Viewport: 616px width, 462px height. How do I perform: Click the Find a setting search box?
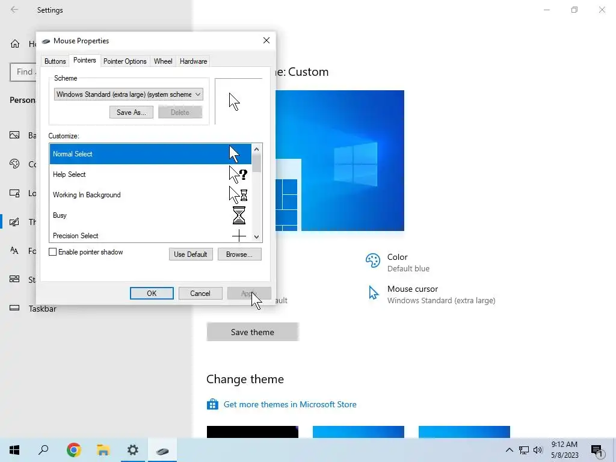click(x=23, y=72)
